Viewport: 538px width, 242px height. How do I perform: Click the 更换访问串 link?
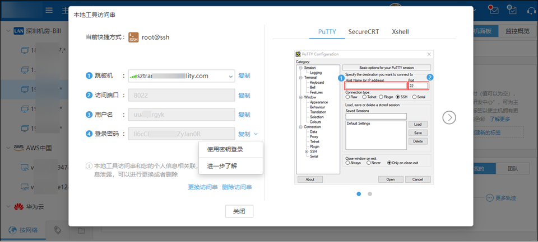203,187
